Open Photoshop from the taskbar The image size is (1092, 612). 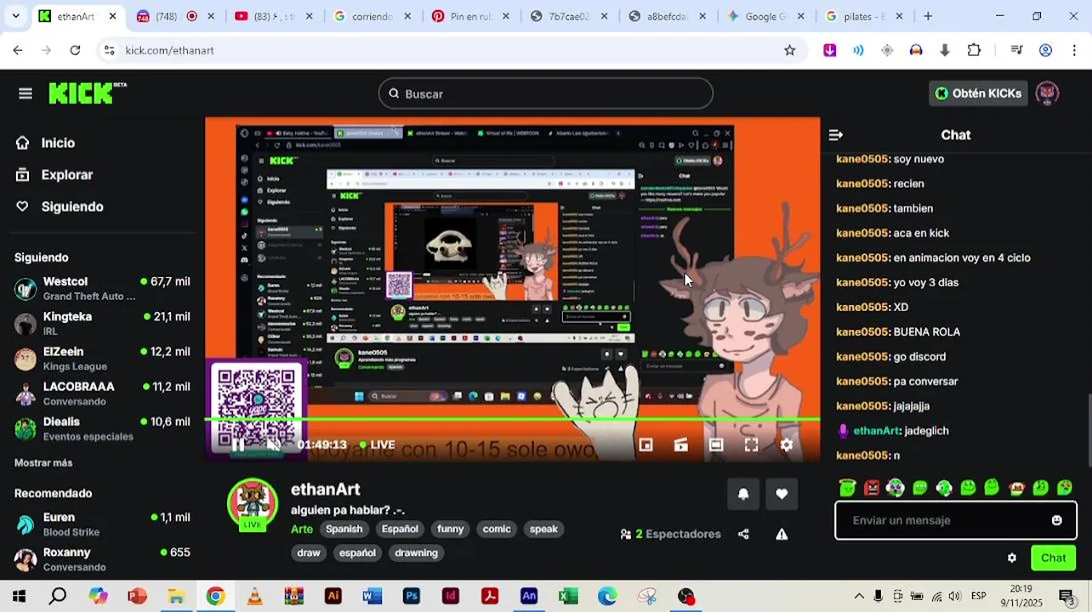[x=412, y=597]
